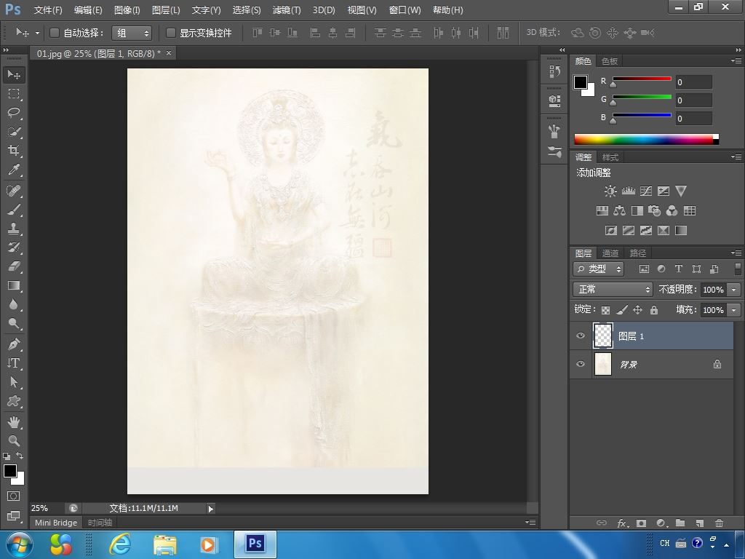
Task: Toggle lock all for the layer
Action: (654, 310)
